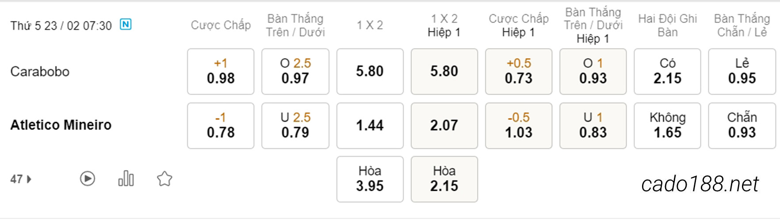Choose Atletico Mineiro 1X2 odds 1.44
The width and height of the screenshot is (780, 223).
coord(370,126)
